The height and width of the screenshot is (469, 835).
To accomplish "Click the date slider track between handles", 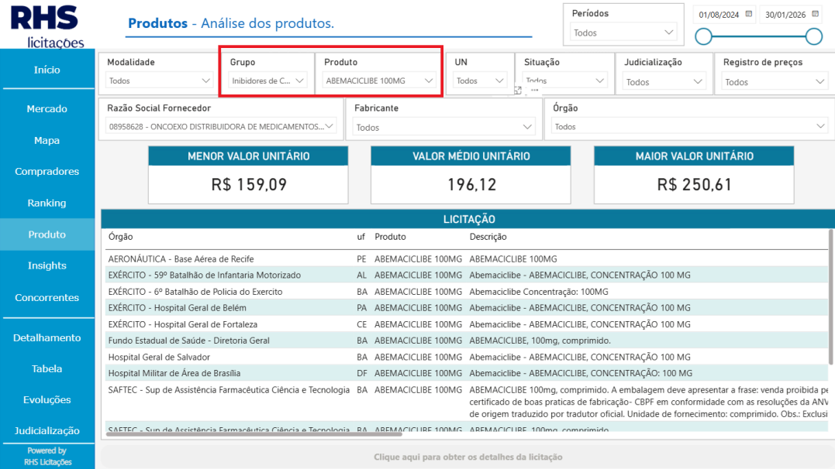I will [759, 36].
